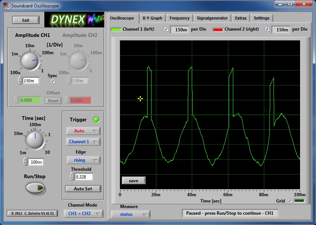Click the green Trigger status LED
The width and height of the screenshot is (316, 225).
click(x=96, y=120)
